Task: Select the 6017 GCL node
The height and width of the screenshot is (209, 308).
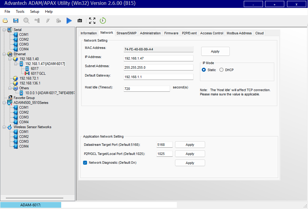Action: point(38,74)
